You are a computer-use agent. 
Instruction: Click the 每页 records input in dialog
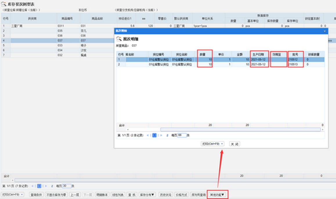(182, 135)
